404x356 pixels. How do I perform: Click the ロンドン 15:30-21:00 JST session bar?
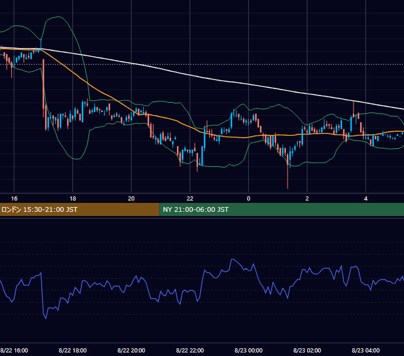tap(80, 209)
